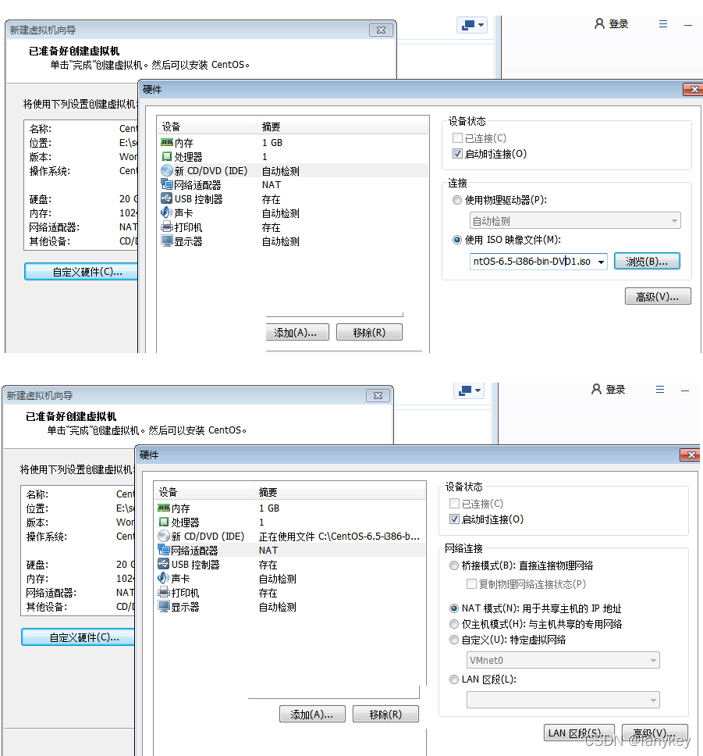Viewport: 703px width, 756px height.
Task: Open chat bubble dropdown in bottom window
Action: coord(469,390)
